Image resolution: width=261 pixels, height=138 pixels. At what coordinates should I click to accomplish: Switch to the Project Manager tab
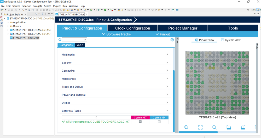(183, 28)
